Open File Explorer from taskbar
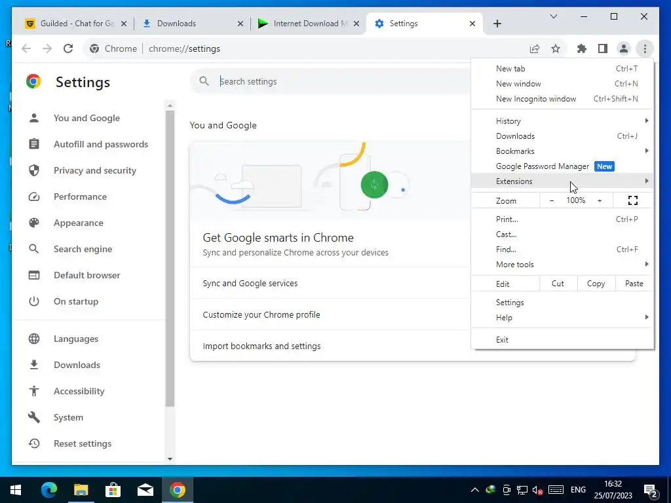 (81, 490)
